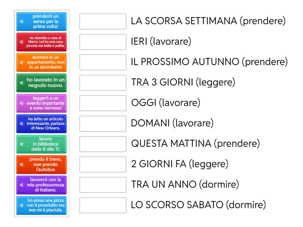Click speaker icon on 'prendo il treno' tile
This screenshot has width=303, height=227.
22,165
